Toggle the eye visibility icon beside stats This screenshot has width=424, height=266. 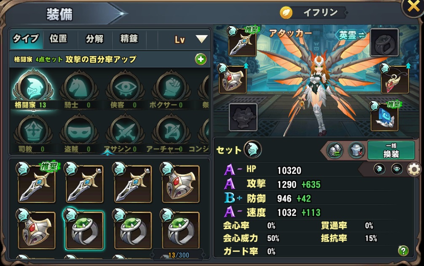397,169
